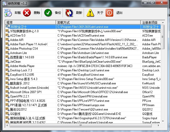Screen dimensions: 170x132
Task: Click the 注册表项目 column header
Action: click(x=150, y=22)
